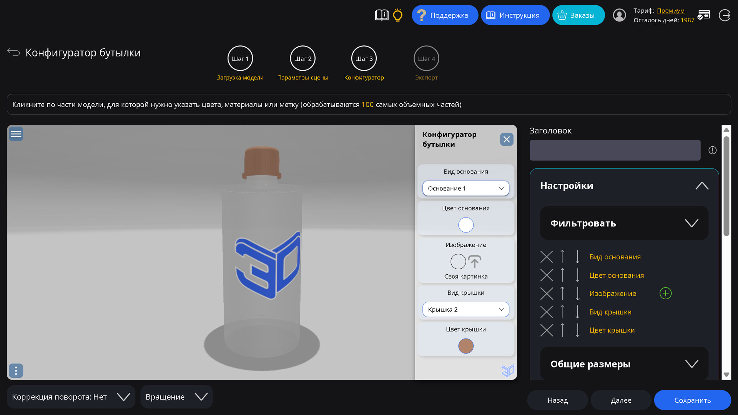
Task: Remove the Вид основания parameter with its X icon
Action: click(547, 257)
